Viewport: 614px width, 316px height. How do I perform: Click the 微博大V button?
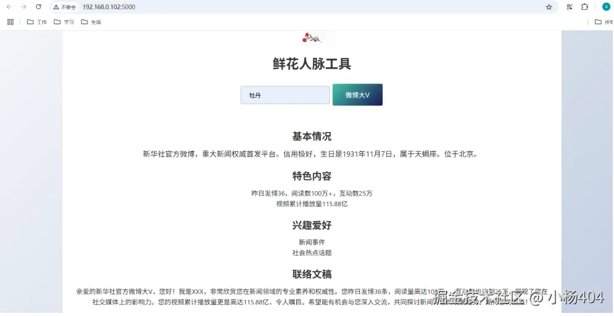coord(357,95)
